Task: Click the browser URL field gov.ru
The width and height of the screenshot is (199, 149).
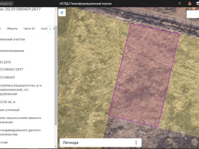Action: [6, 3]
